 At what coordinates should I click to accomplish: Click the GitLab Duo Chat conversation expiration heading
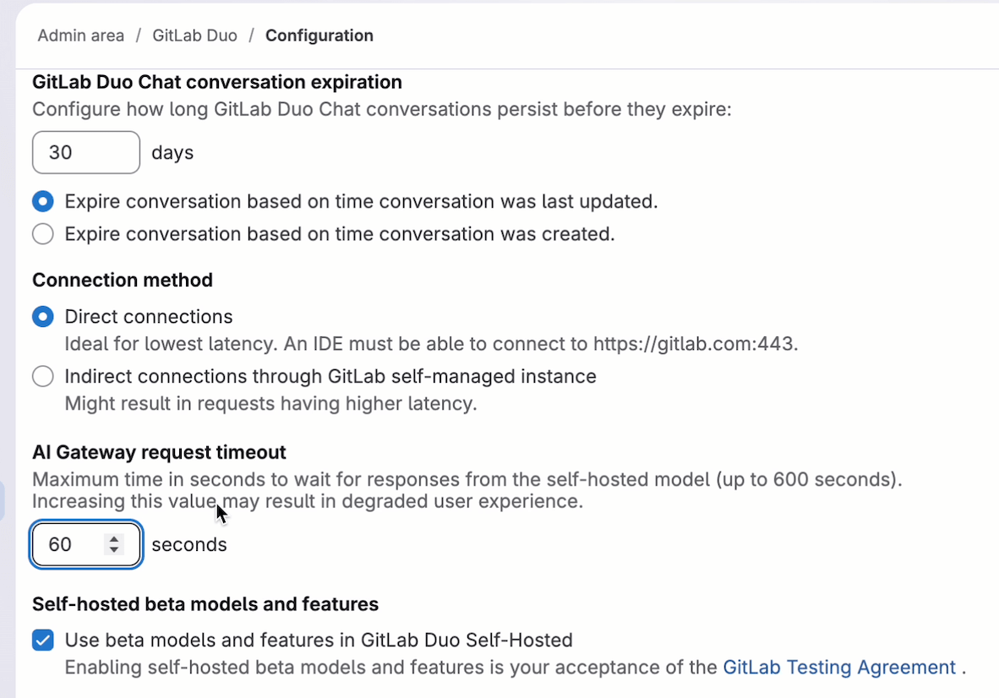[x=216, y=82]
